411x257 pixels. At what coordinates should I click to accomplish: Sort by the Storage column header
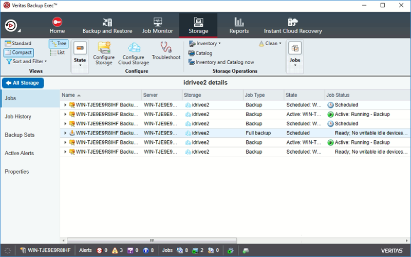(213, 95)
